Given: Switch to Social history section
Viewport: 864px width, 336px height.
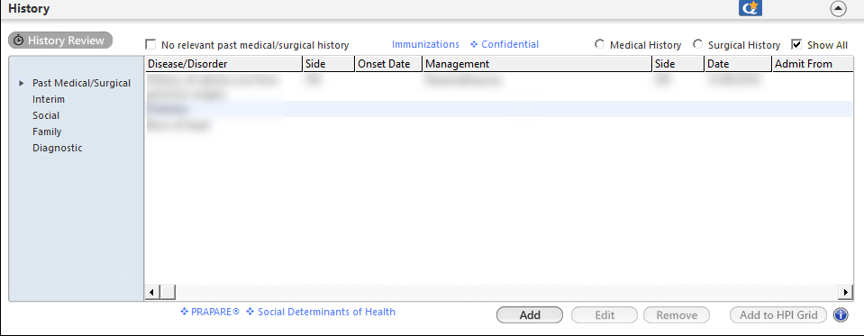Looking at the screenshot, I should 46,115.
